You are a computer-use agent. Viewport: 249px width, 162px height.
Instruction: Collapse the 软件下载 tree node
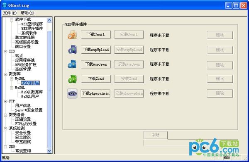tap(12, 20)
